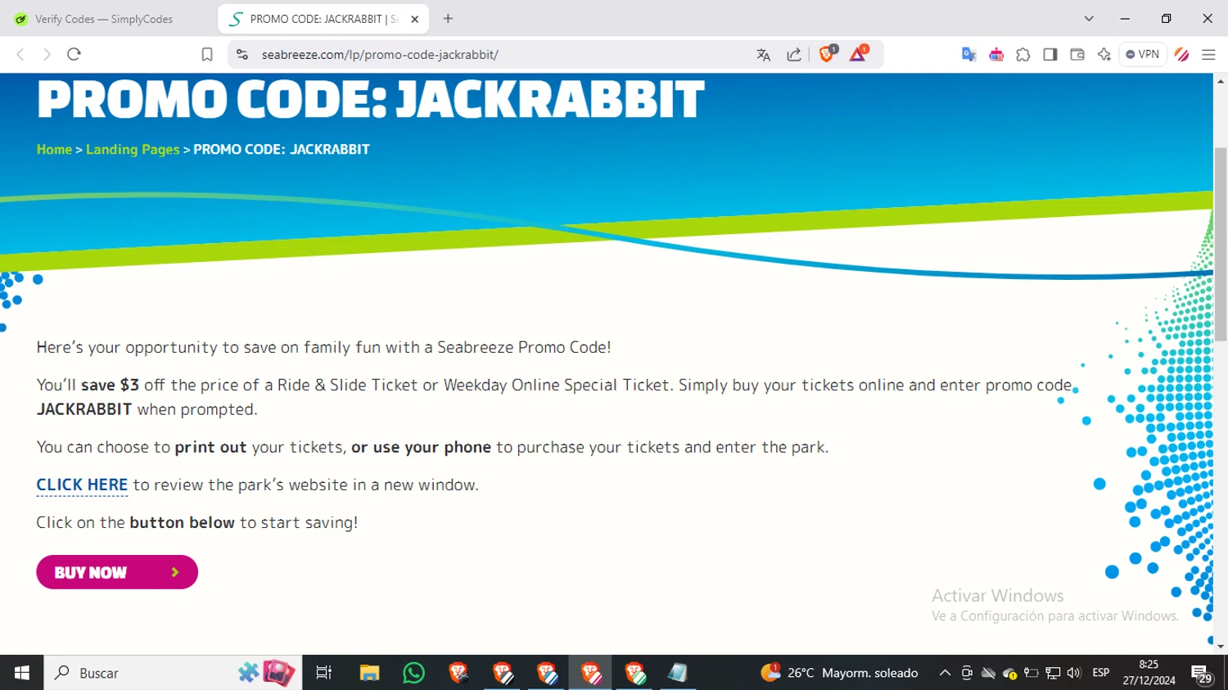The width and height of the screenshot is (1228, 690).
Task: Reload the current page
Action: coord(74,54)
